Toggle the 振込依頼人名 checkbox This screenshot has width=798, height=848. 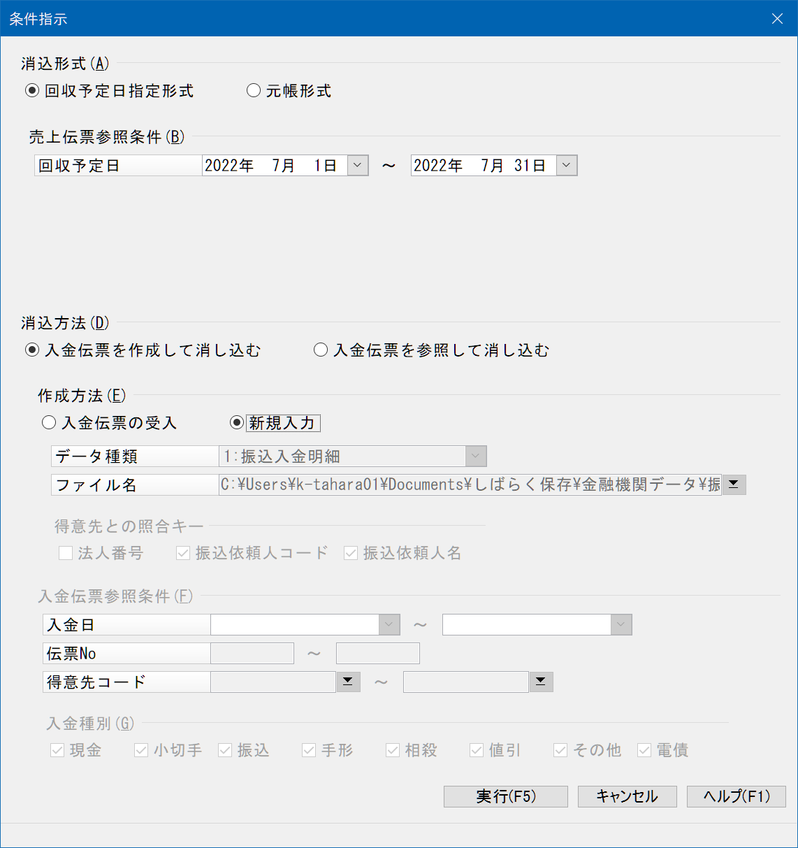point(351,554)
